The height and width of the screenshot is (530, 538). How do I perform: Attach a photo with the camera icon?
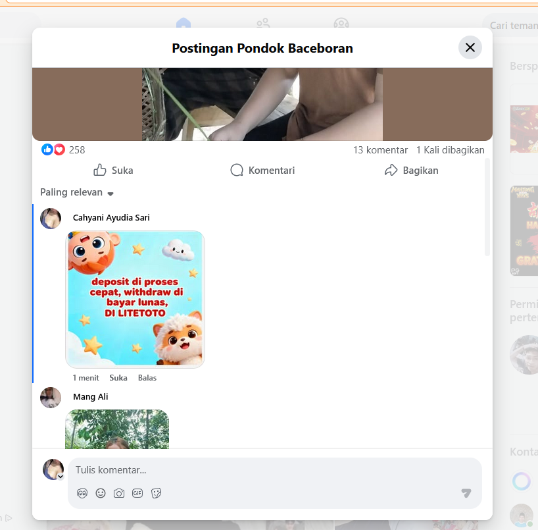coord(119,493)
